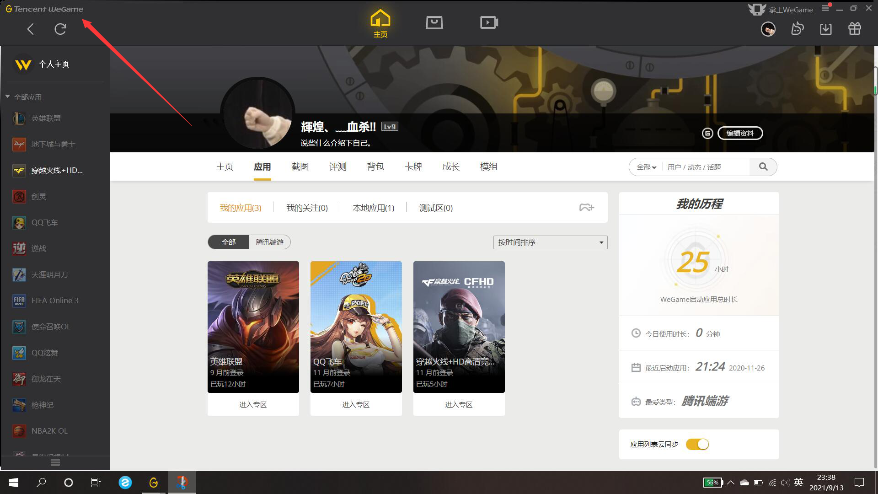This screenshot has height=494, width=878.
Task: Open the rocket assistant icon
Action: point(797,29)
